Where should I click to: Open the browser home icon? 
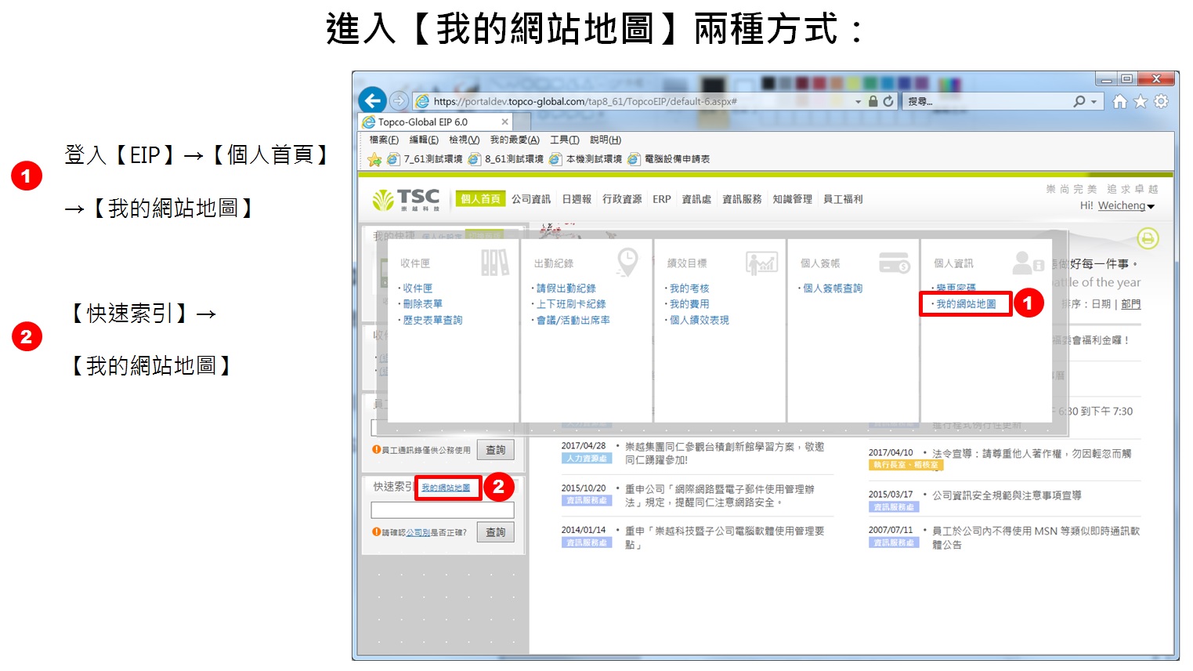click(1120, 101)
